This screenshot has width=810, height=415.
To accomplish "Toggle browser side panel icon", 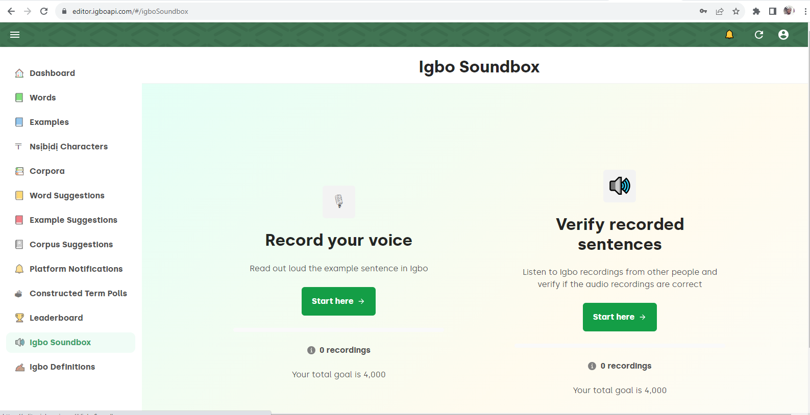I will tap(773, 11).
